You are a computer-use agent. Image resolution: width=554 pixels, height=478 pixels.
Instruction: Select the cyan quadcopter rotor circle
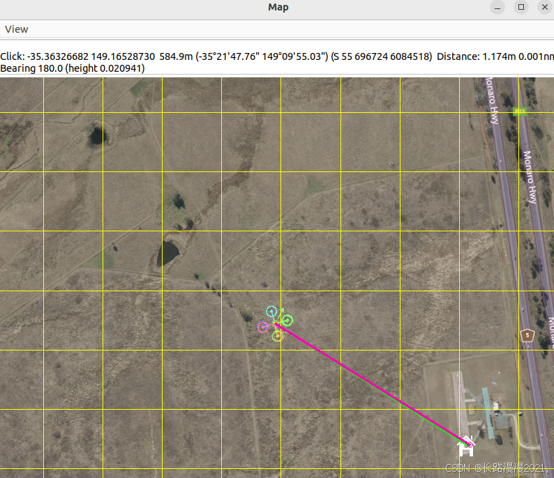pos(271,311)
